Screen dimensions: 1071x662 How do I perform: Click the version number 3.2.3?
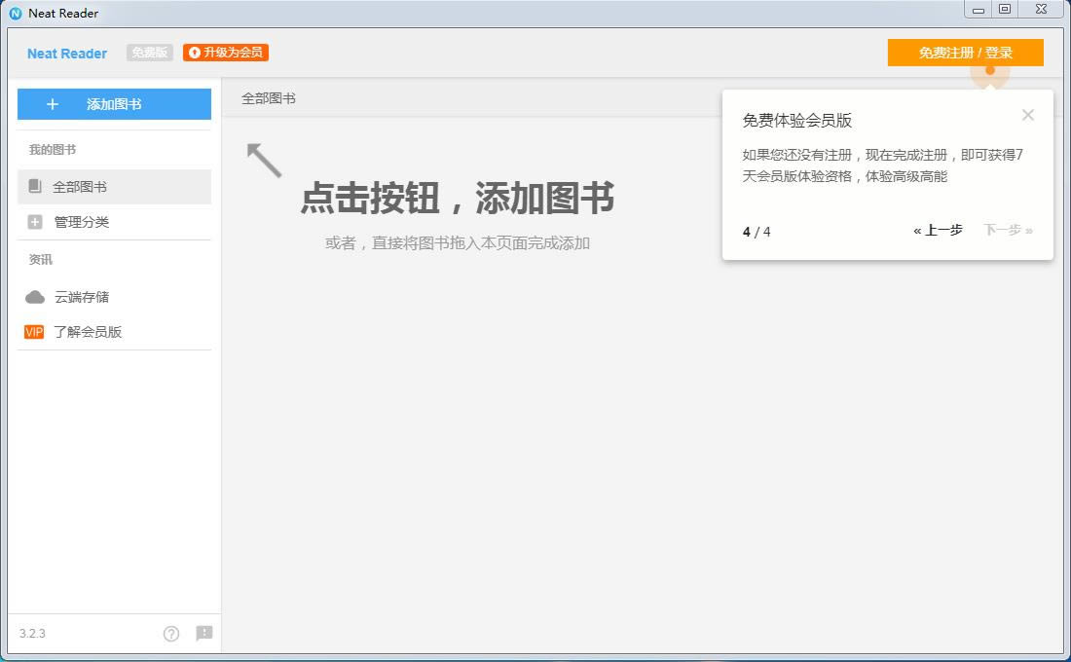(x=32, y=634)
